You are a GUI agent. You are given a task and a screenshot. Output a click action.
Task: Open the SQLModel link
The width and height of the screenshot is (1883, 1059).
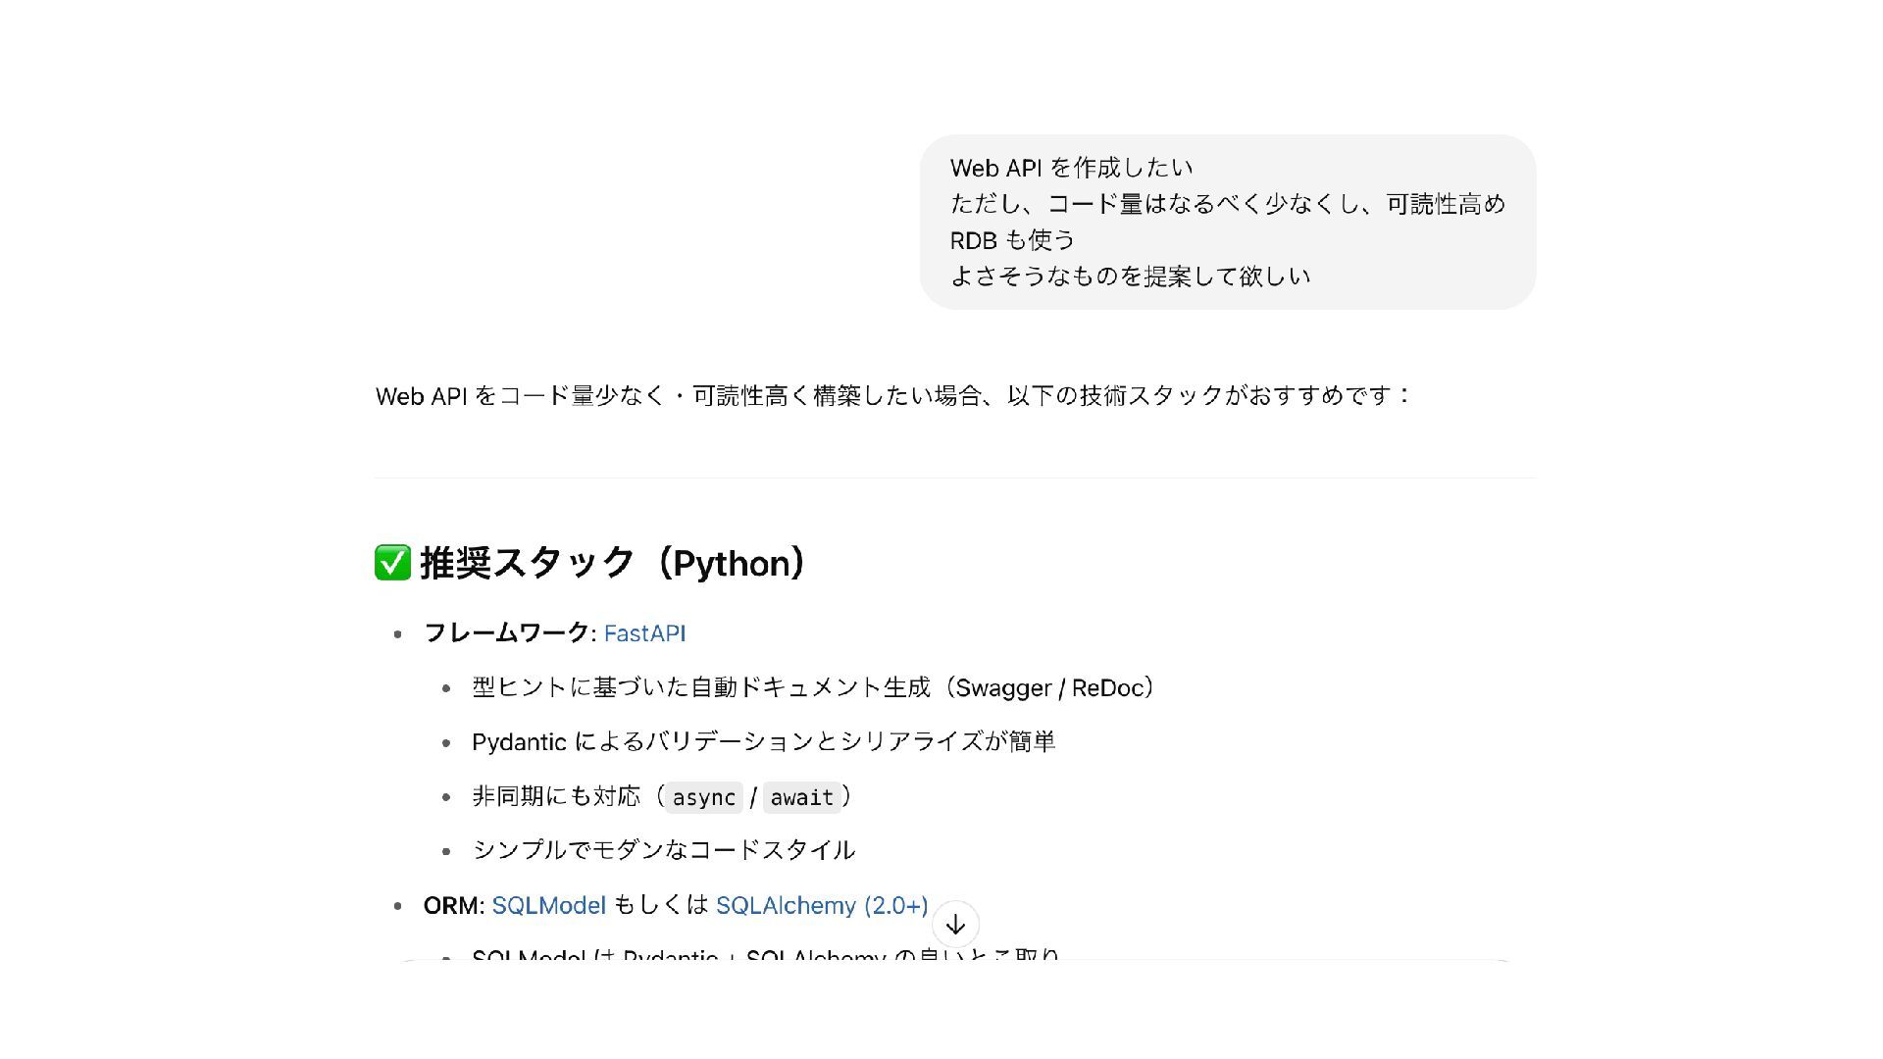[x=548, y=905]
